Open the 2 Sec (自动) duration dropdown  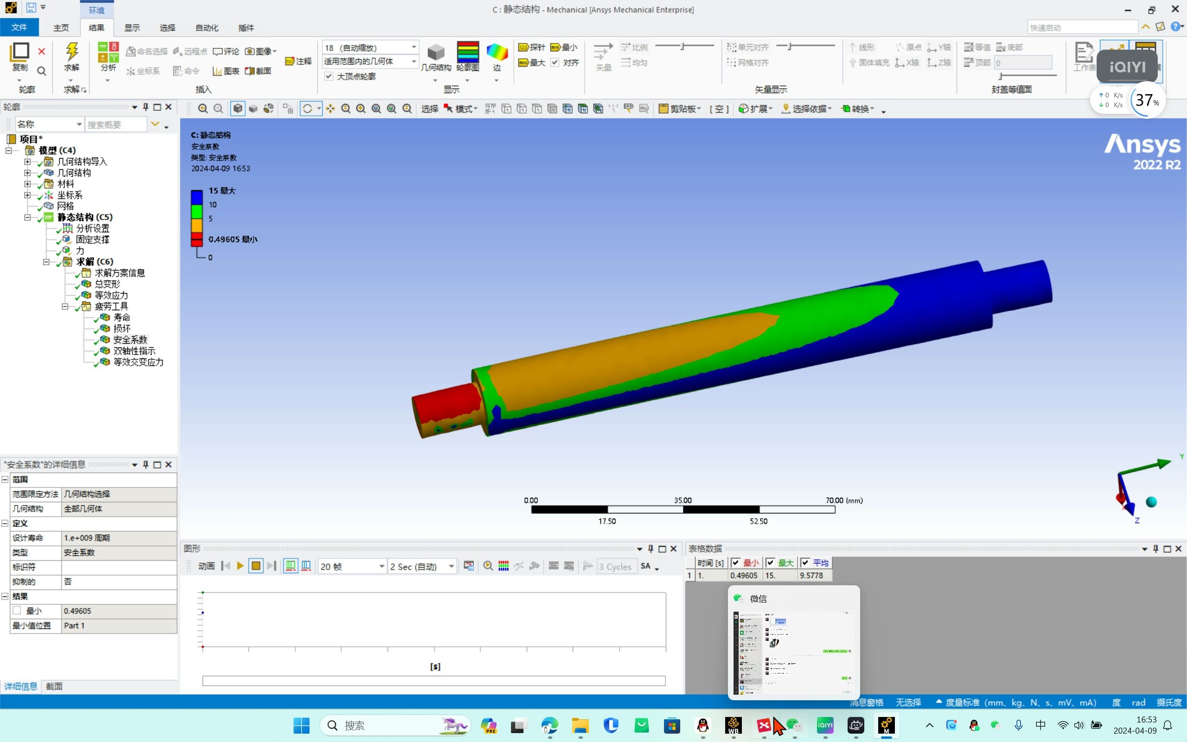(422, 566)
